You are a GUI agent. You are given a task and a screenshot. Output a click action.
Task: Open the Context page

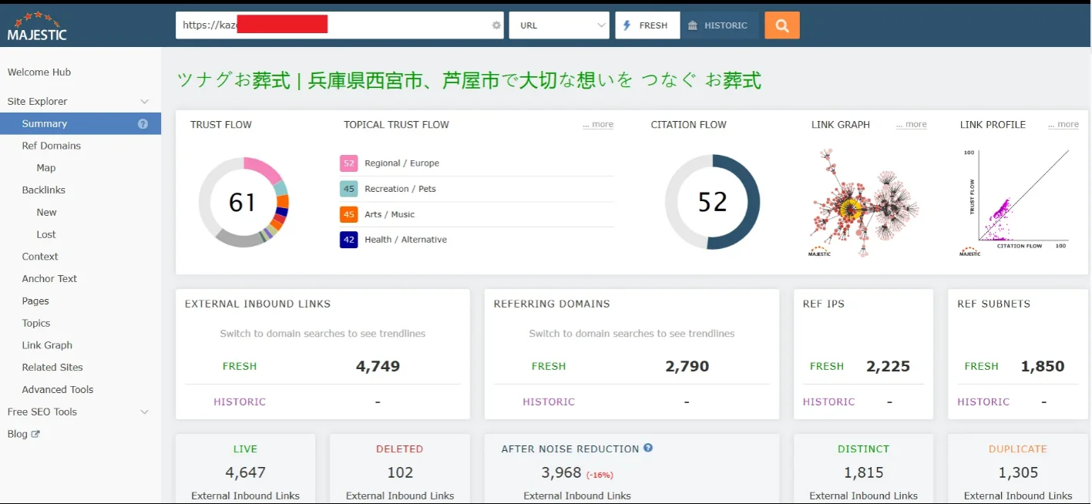click(40, 257)
